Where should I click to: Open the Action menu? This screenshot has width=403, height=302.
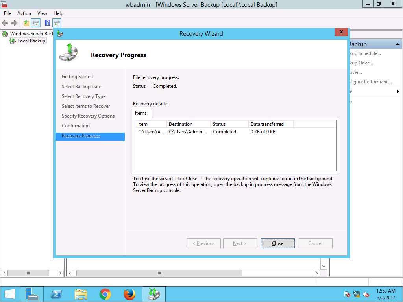24,13
